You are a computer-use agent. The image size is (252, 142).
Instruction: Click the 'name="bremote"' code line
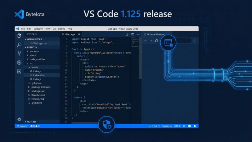[x=94, y=70]
